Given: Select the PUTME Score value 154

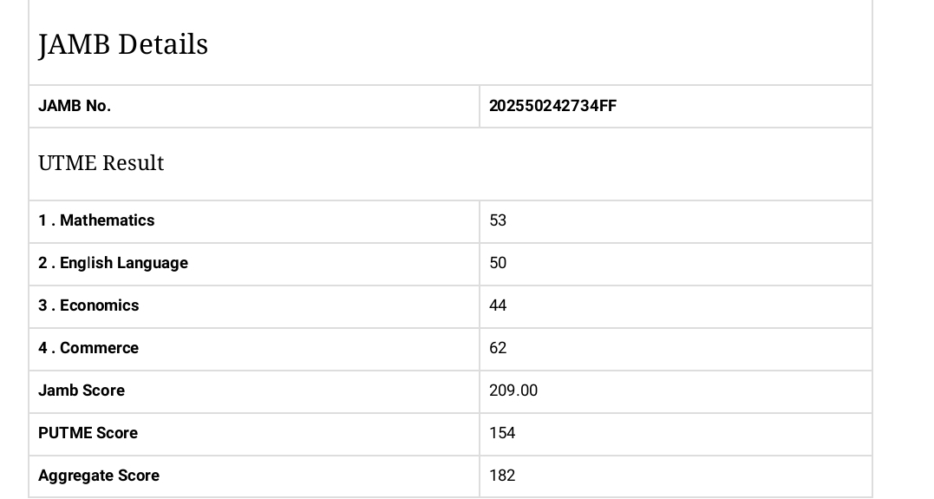Looking at the screenshot, I should [502, 433].
